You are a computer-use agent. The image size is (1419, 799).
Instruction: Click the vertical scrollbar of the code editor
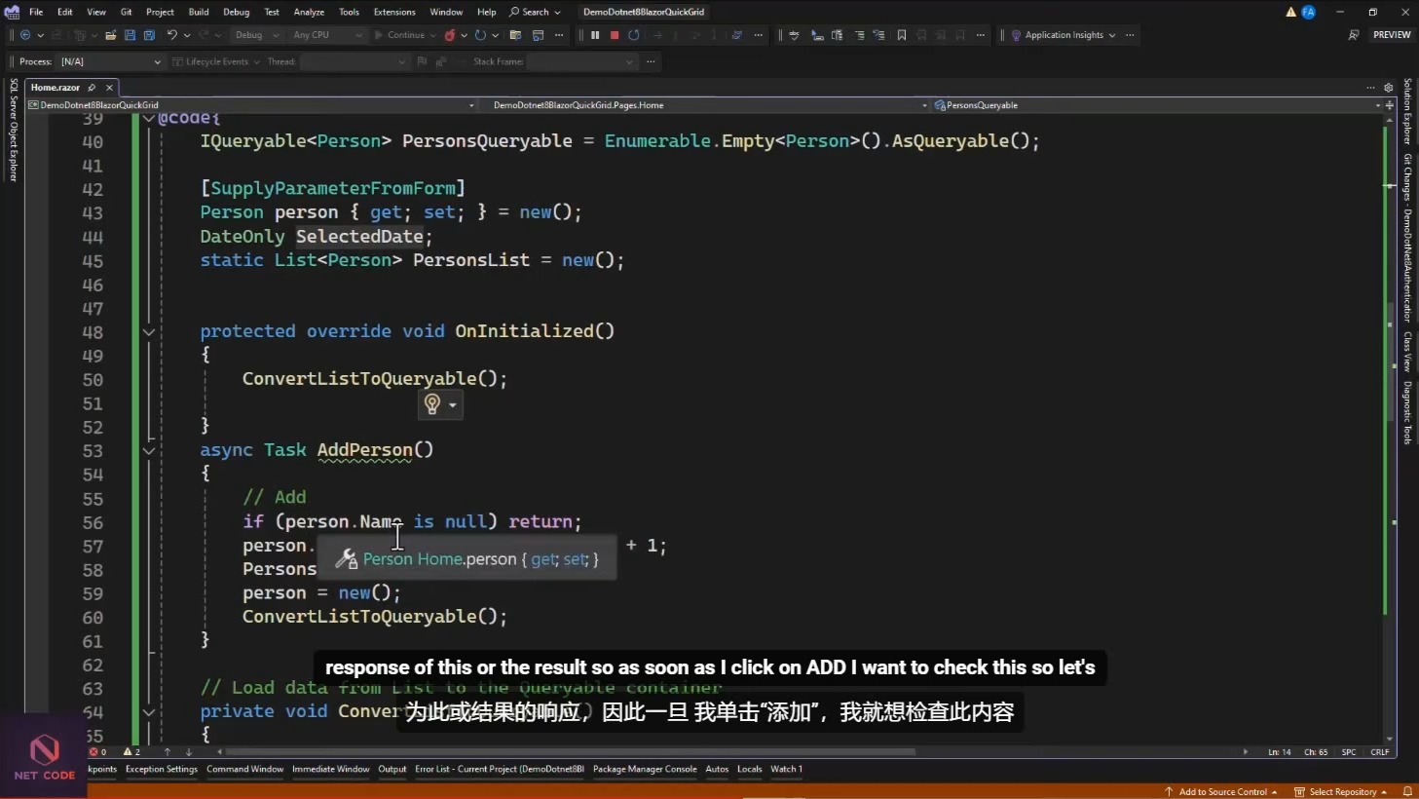point(1390,429)
